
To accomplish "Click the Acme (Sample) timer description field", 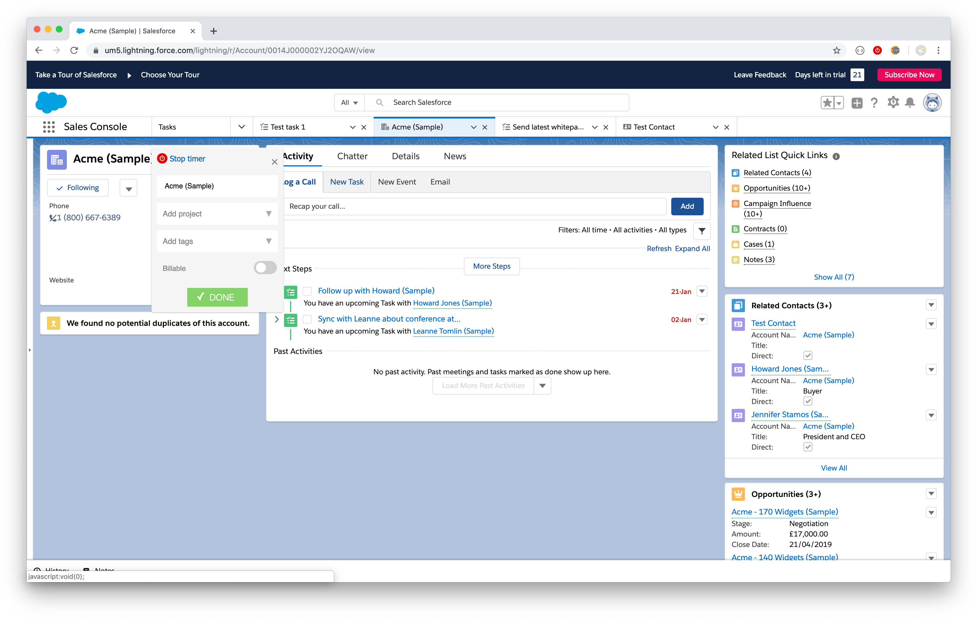I will (218, 186).
